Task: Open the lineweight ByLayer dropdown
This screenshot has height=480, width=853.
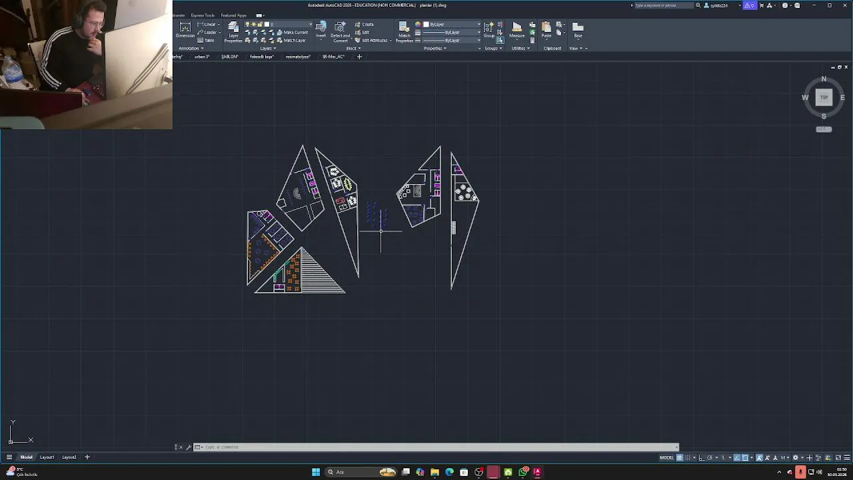Action: pos(452,32)
